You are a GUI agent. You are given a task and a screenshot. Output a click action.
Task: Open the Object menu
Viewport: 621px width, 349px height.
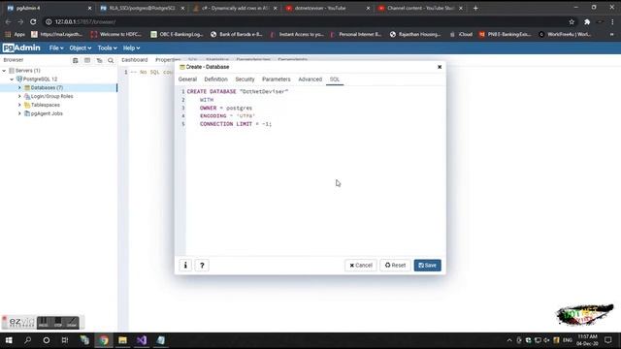[x=80, y=48]
